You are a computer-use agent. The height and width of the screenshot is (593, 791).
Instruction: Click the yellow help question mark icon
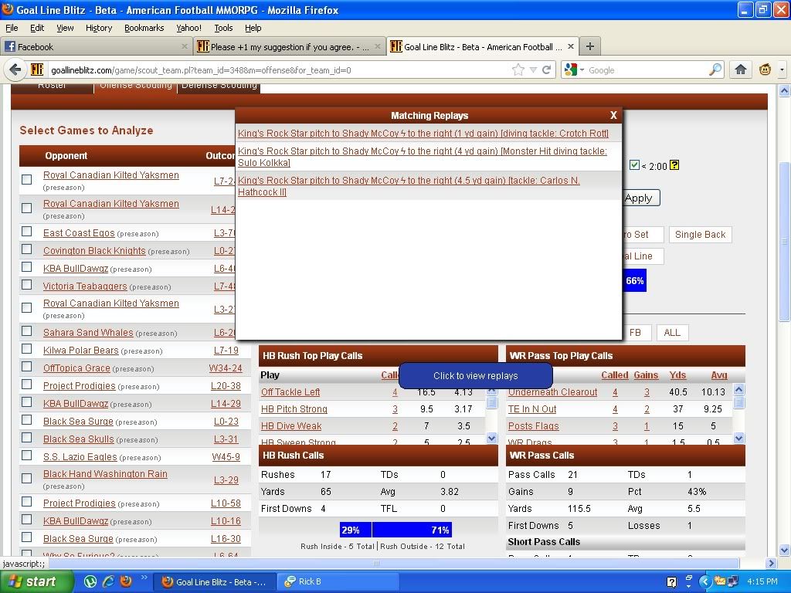674,165
